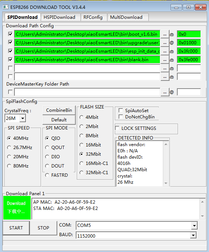Click the QUAD;32Mbit detected info line

pos(132,170)
